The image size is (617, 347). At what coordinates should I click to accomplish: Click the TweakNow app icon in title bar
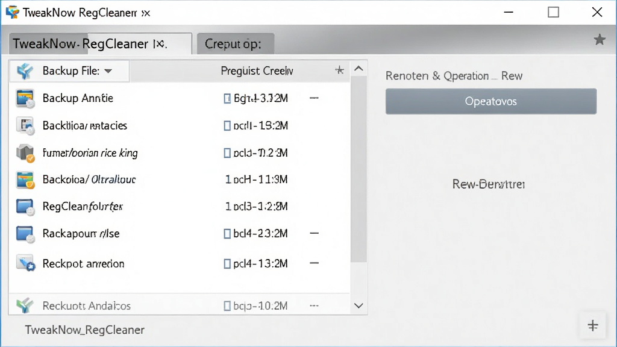pos(12,12)
